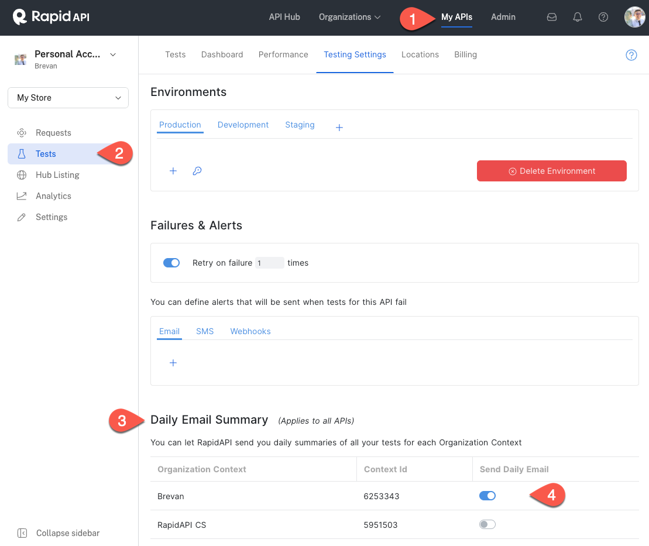Image resolution: width=649 pixels, height=546 pixels.
Task: Open the header help question mark icon
Action: click(x=603, y=17)
